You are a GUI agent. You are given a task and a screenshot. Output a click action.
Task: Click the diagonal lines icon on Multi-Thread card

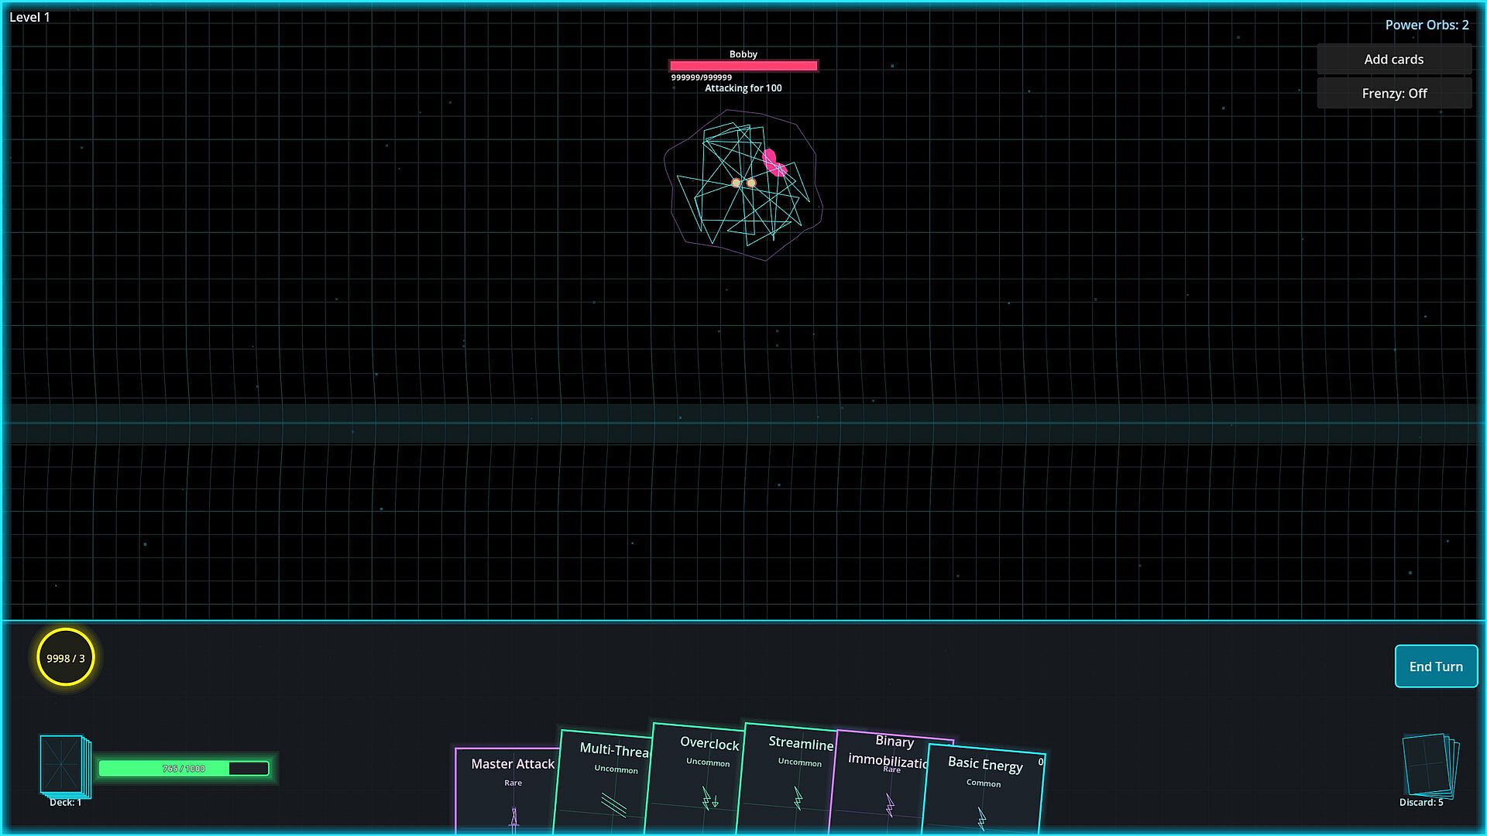613,804
